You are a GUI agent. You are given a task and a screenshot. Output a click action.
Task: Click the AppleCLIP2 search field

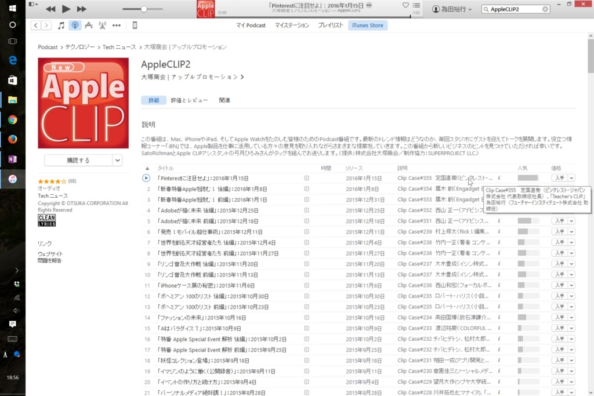tap(515, 9)
